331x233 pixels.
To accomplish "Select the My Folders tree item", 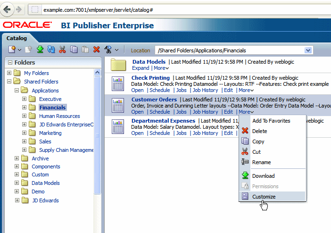I will click(x=36, y=73).
